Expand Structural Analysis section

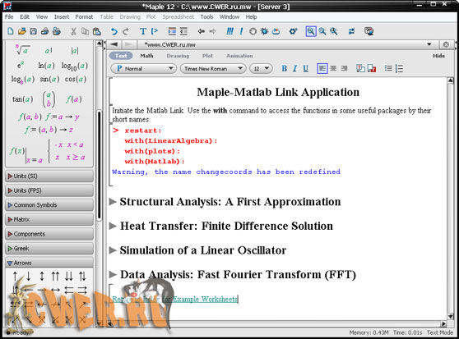(113, 201)
